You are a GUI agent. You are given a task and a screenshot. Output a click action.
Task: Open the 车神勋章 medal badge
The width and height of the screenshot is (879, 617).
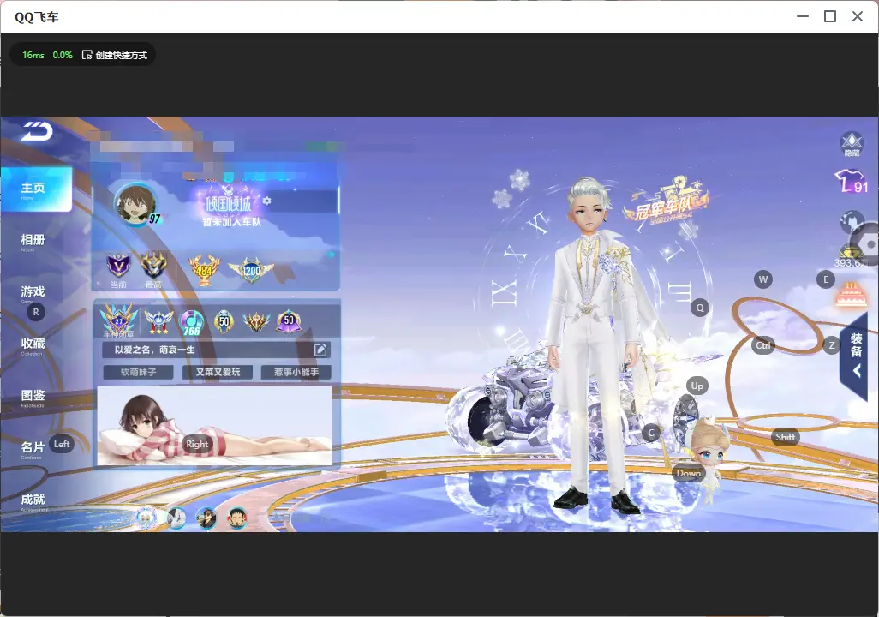pyautogui.click(x=118, y=320)
